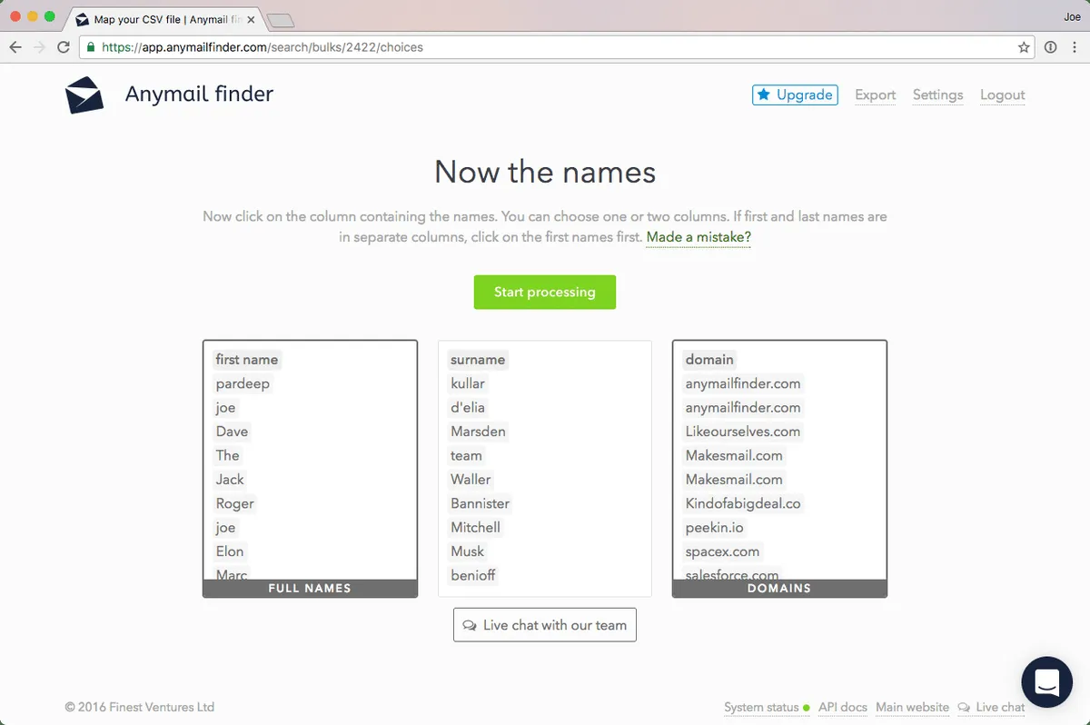Image resolution: width=1090 pixels, height=725 pixels.
Task: Open the Main website link
Action: point(912,707)
